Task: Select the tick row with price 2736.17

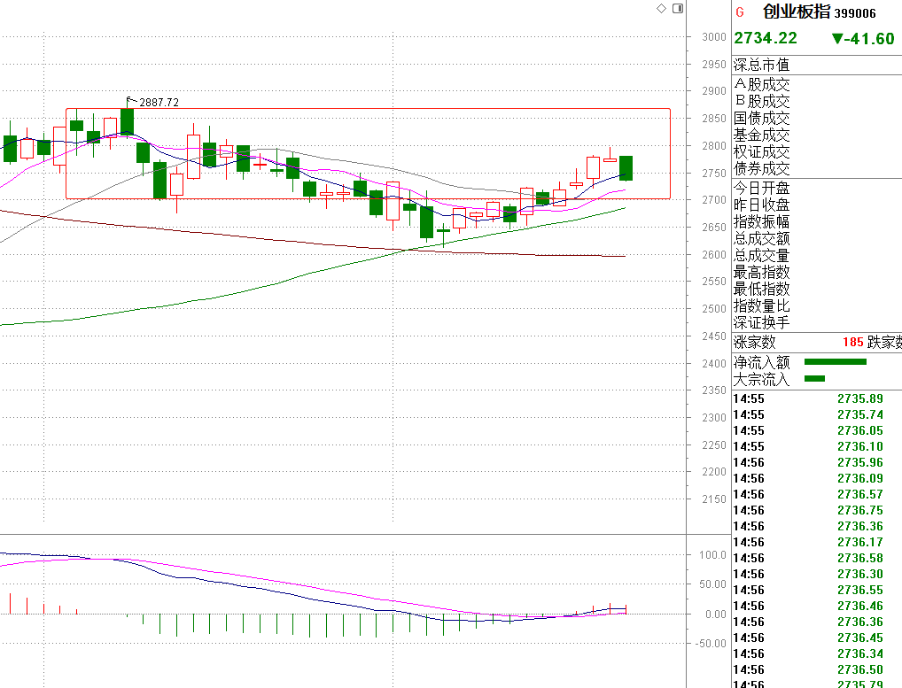Action: [x=817, y=543]
